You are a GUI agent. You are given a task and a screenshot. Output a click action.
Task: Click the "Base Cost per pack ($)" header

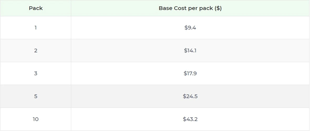[190, 8]
